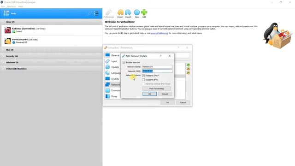
Task: Expand the Windows OS group
Action: [3, 63]
